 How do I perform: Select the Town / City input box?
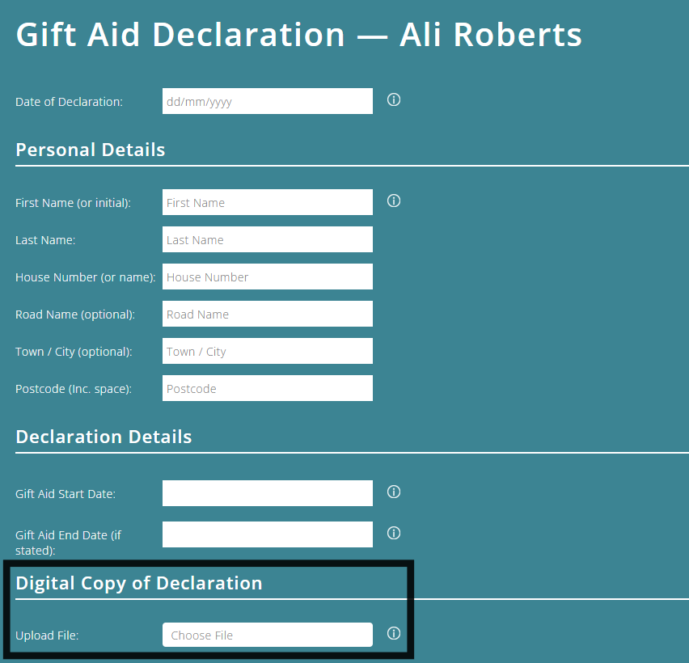click(267, 351)
